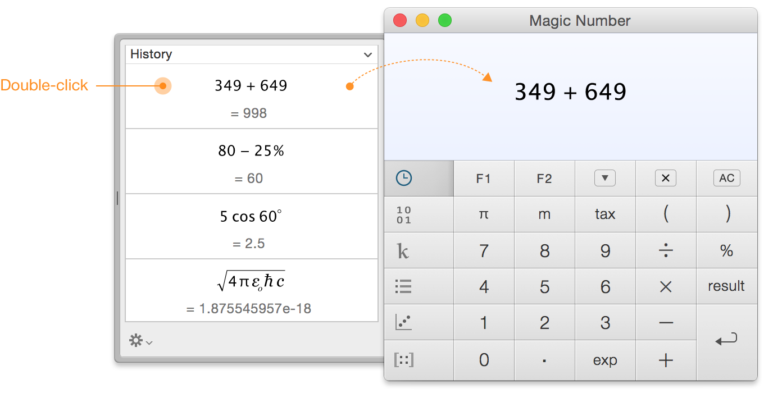Click the minus operator key
Image resolution: width=764 pixels, height=393 pixels.
coord(666,322)
